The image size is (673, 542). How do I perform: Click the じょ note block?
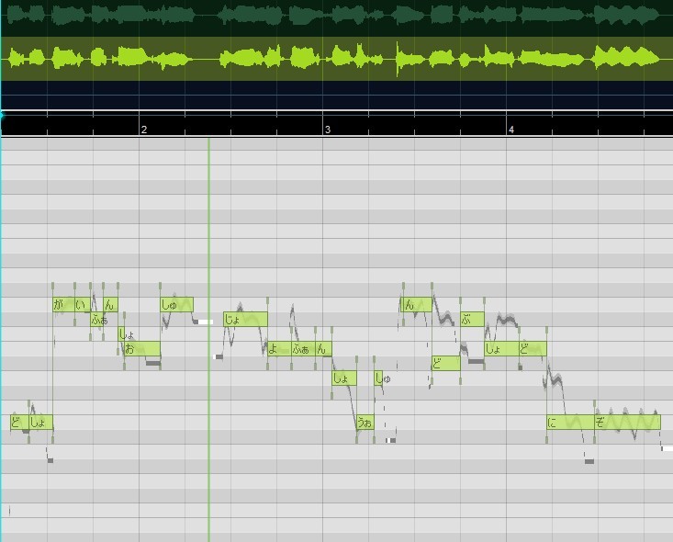[x=245, y=319]
